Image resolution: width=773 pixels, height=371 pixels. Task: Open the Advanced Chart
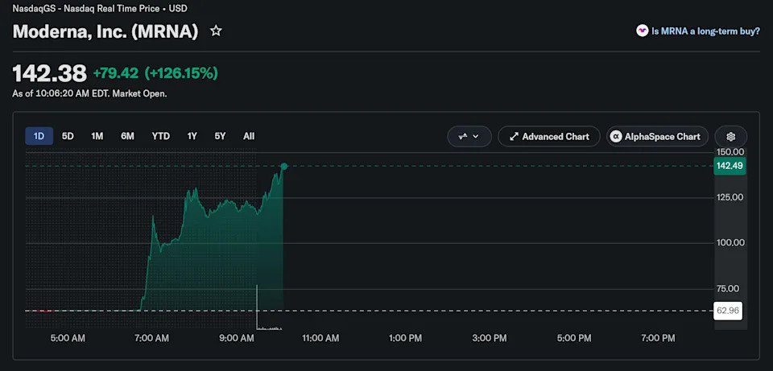click(548, 137)
